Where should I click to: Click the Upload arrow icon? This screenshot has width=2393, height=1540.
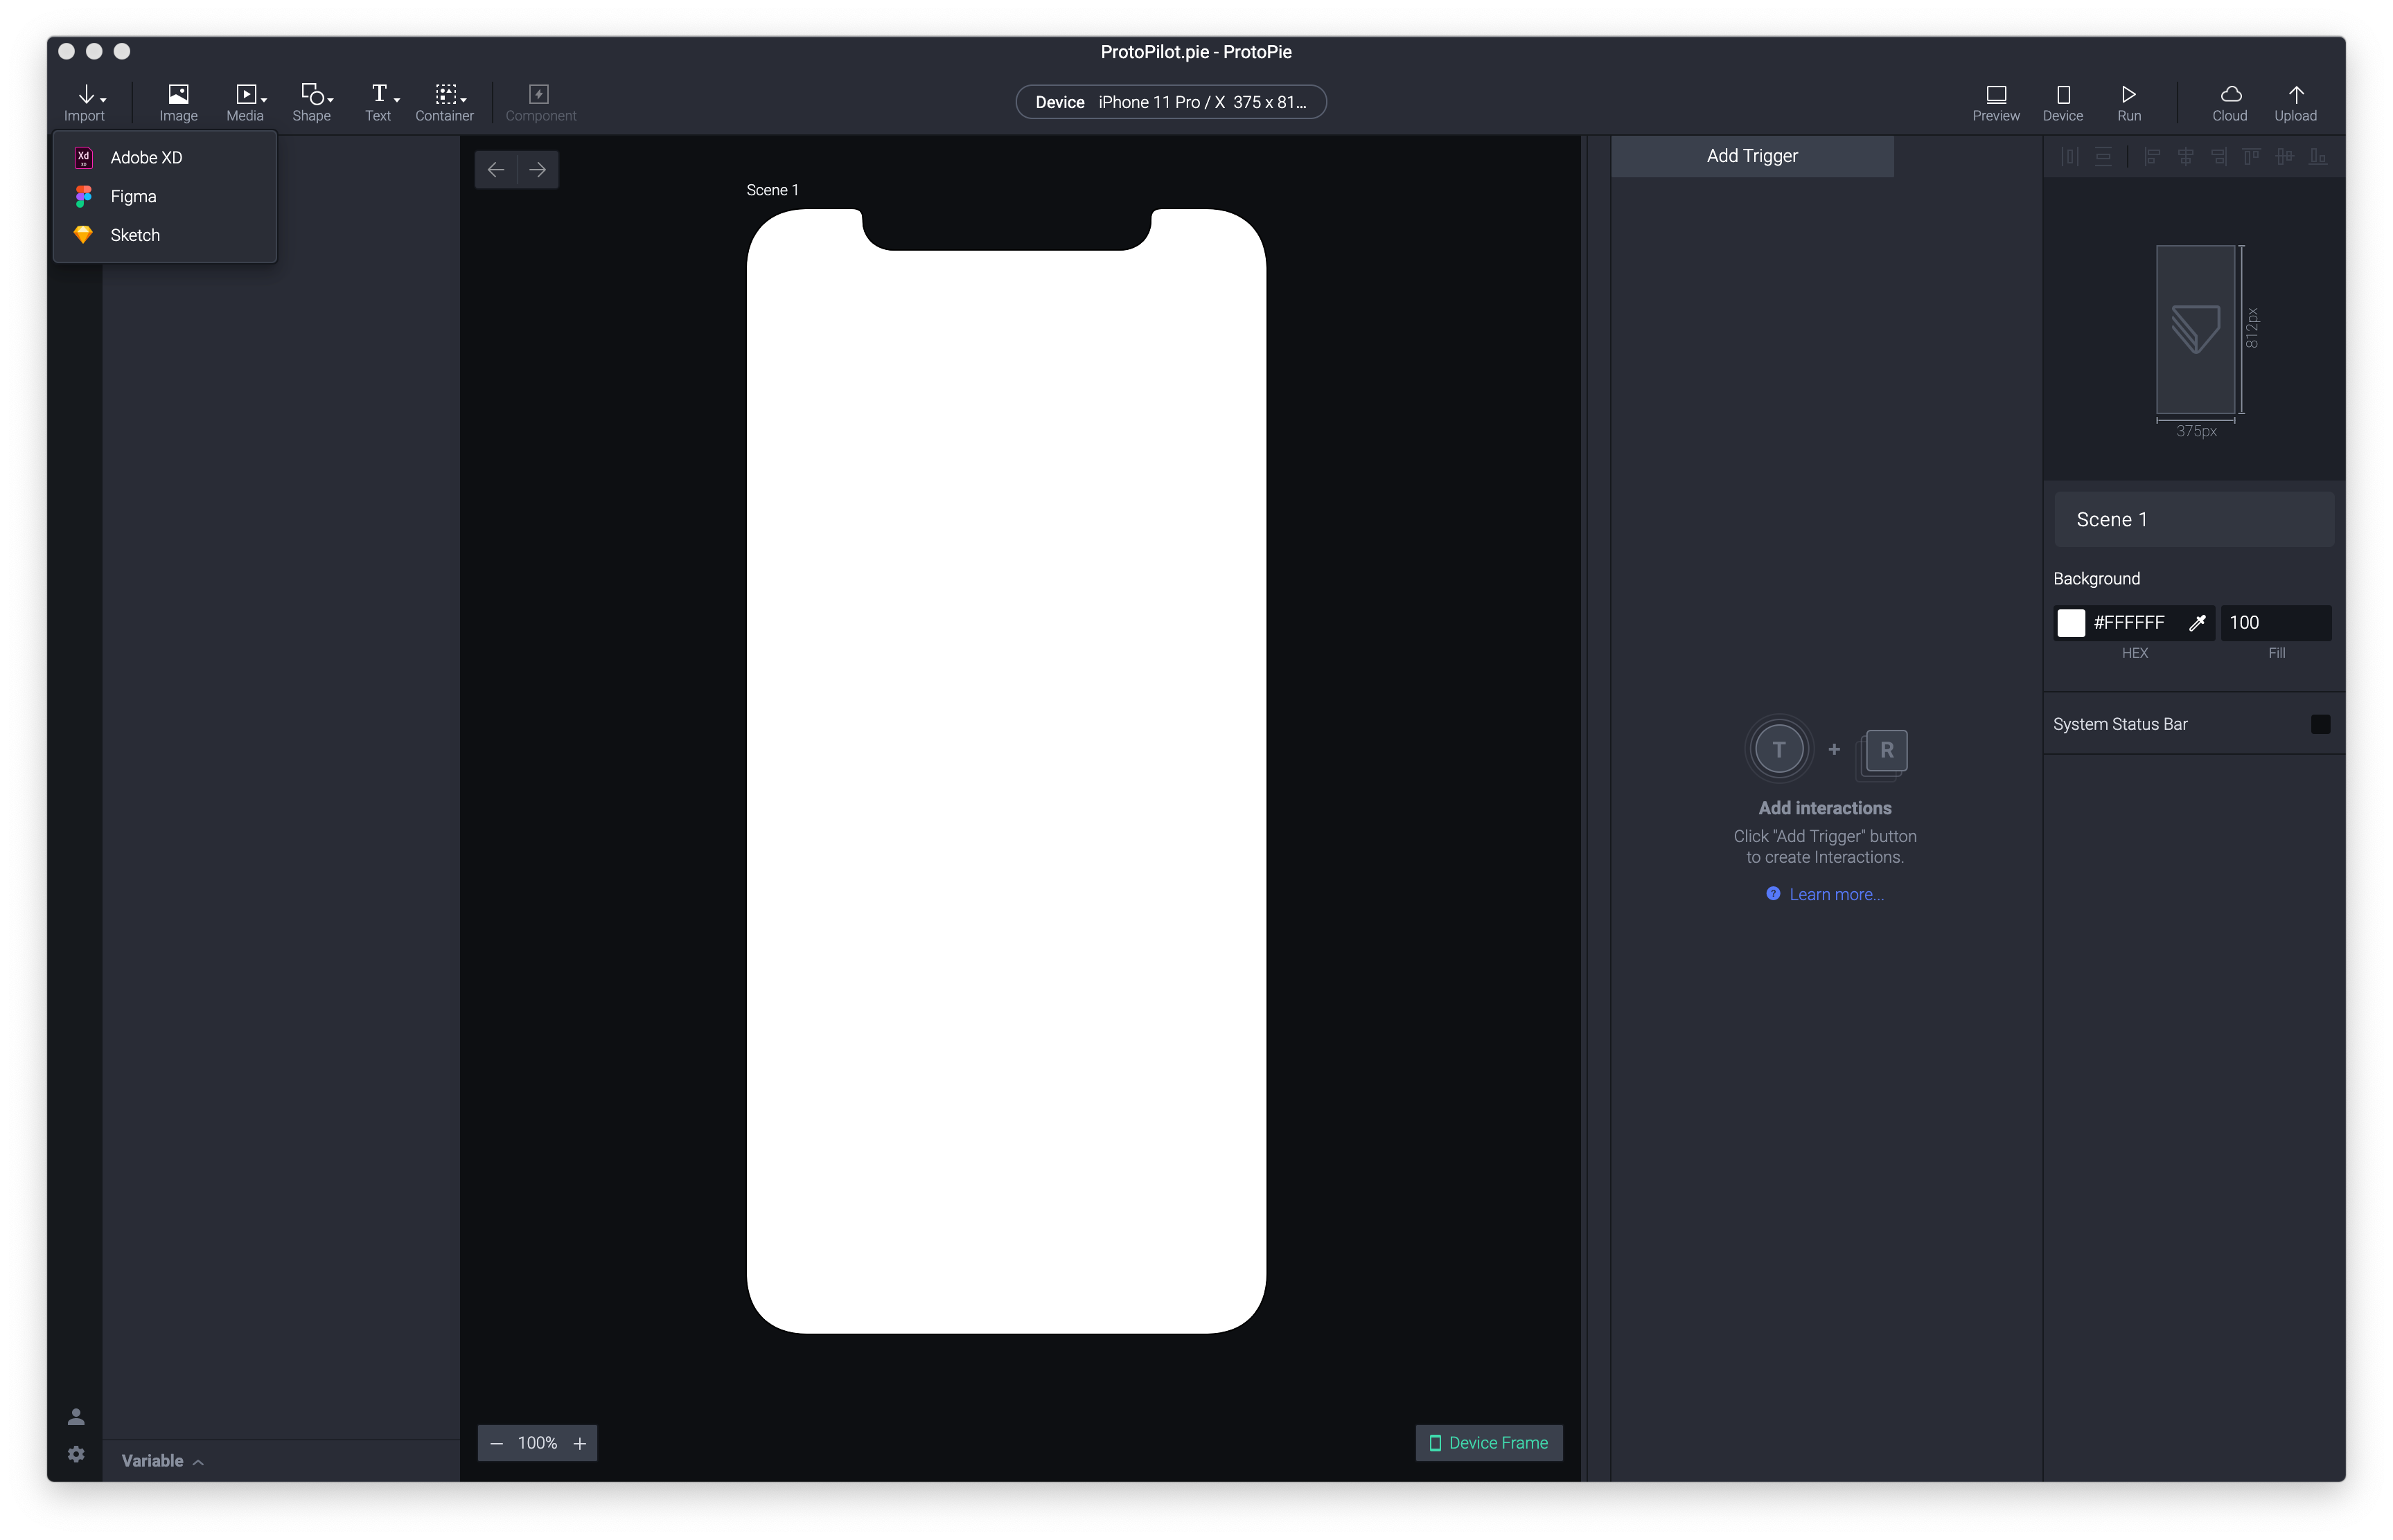[x=2295, y=95]
